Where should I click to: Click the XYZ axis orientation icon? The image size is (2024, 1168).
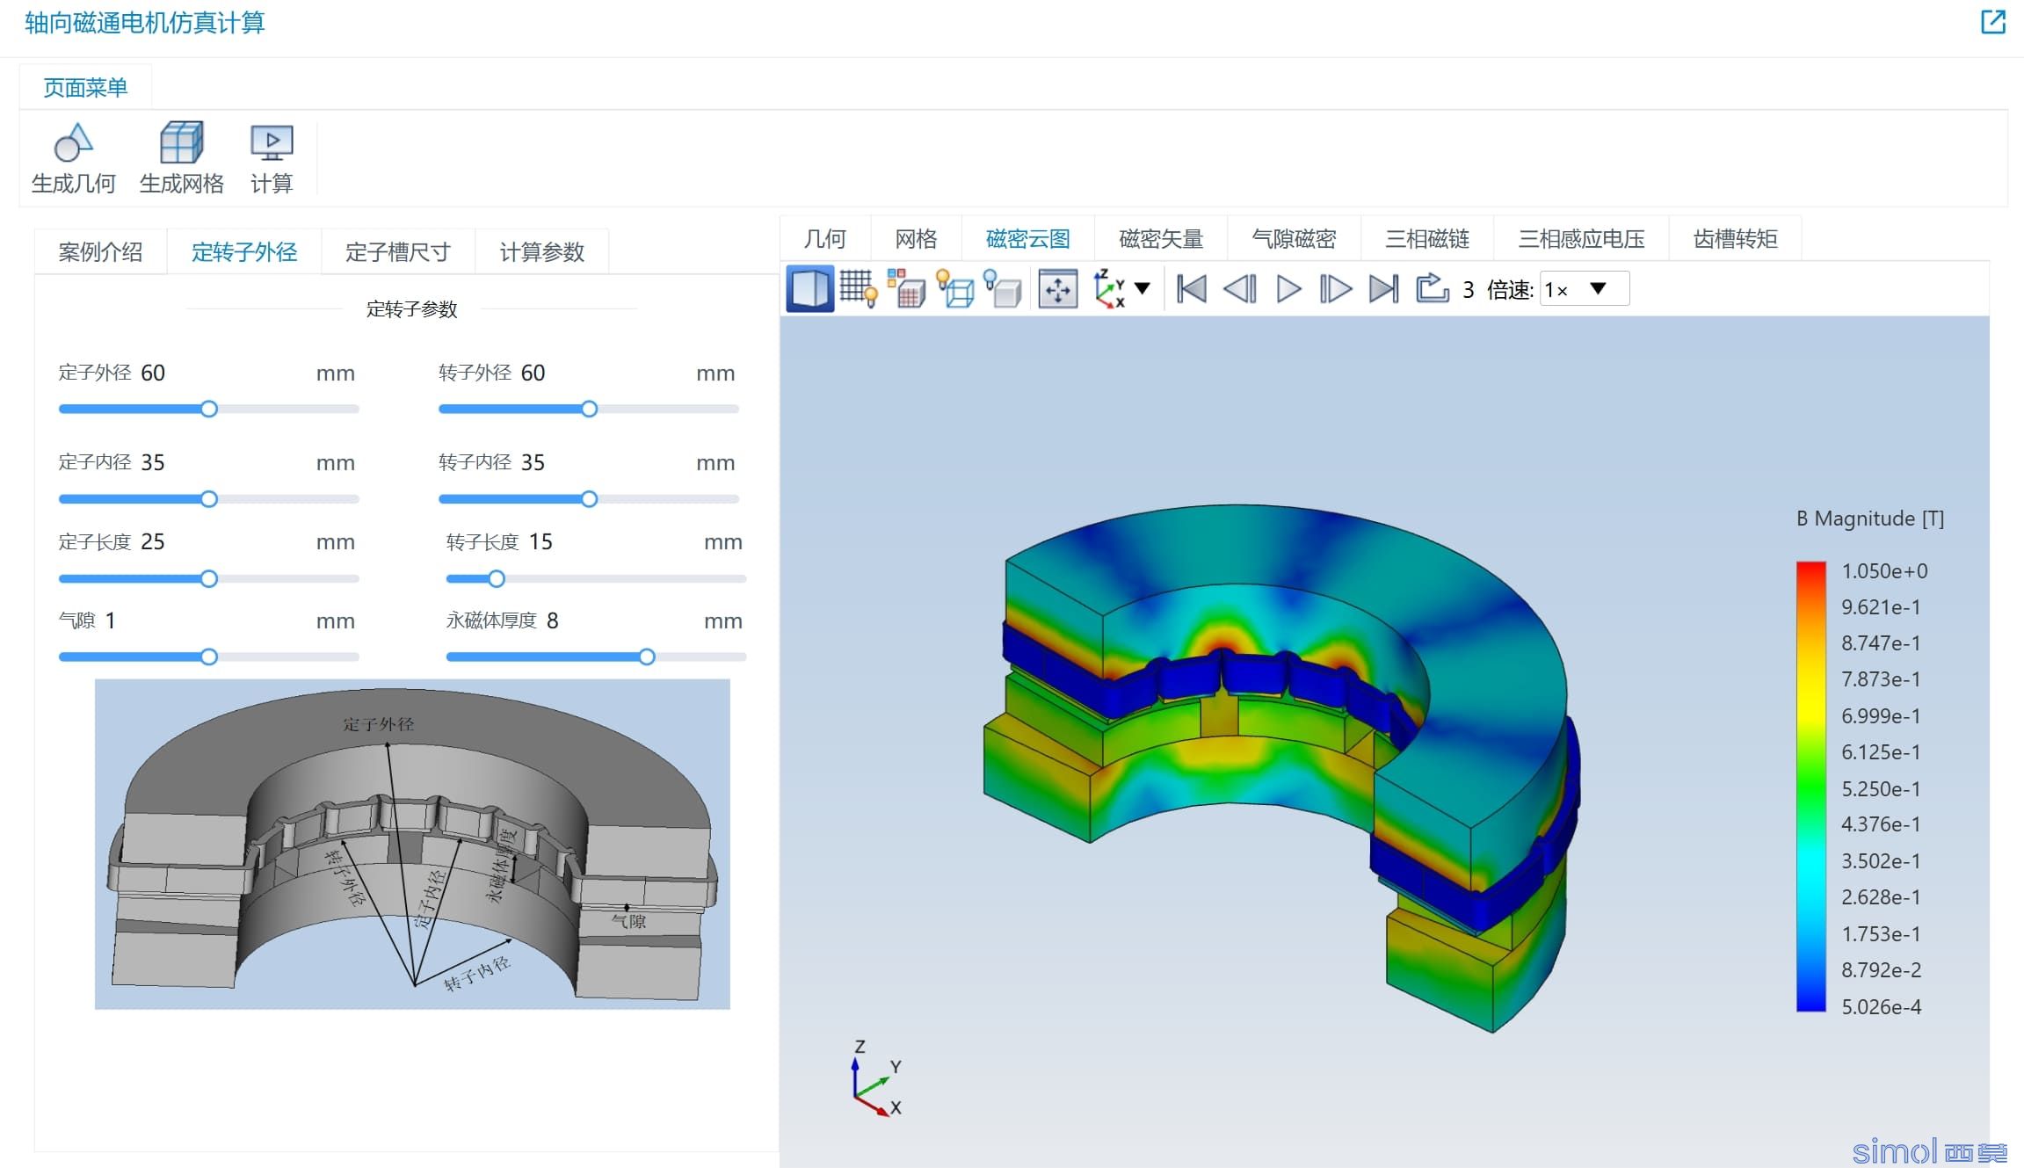pyautogui.click(x=1108, y=289)
